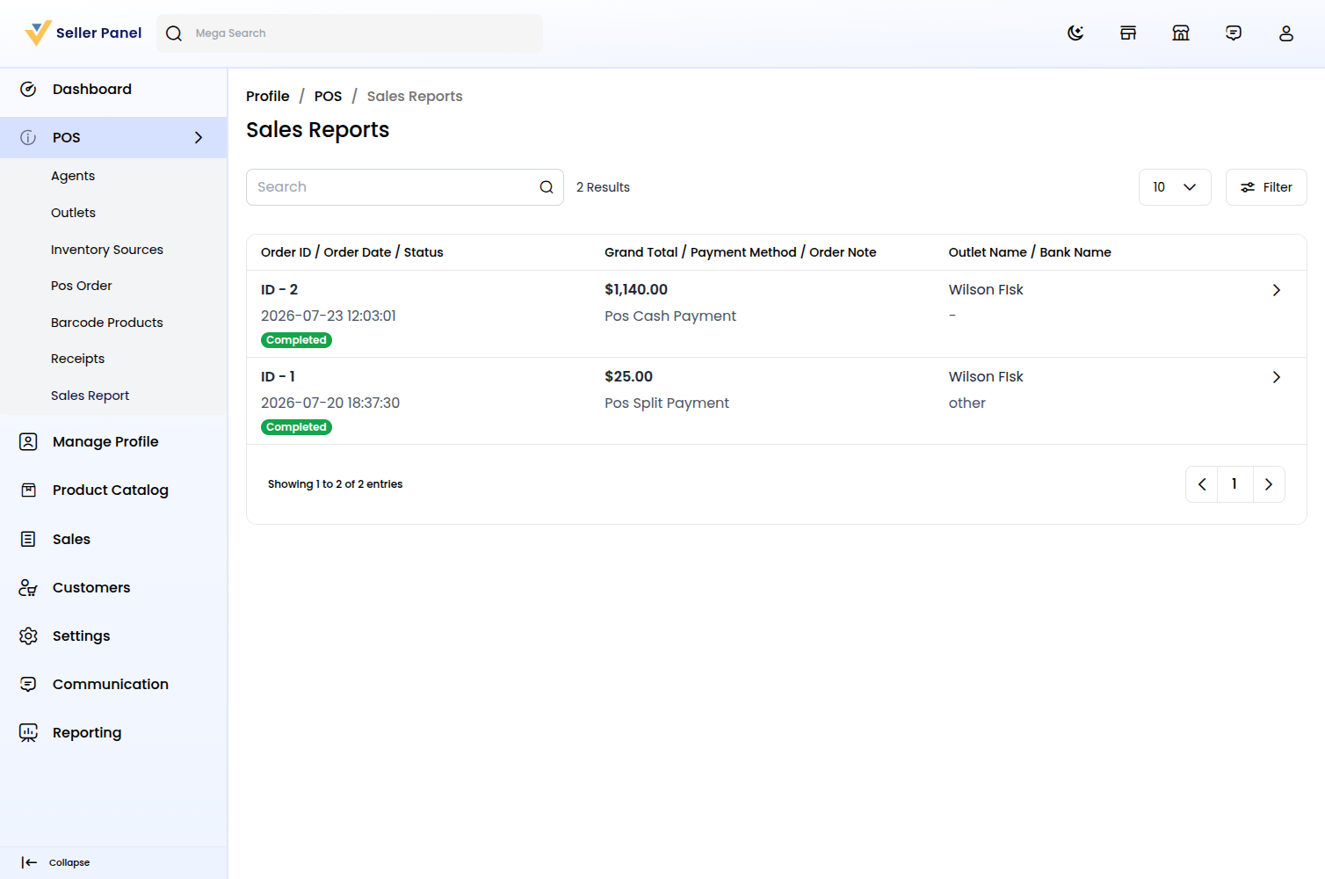Click order 'ID - 1' text
Viewport: 1325px width, 879px height.
[278, 377]
